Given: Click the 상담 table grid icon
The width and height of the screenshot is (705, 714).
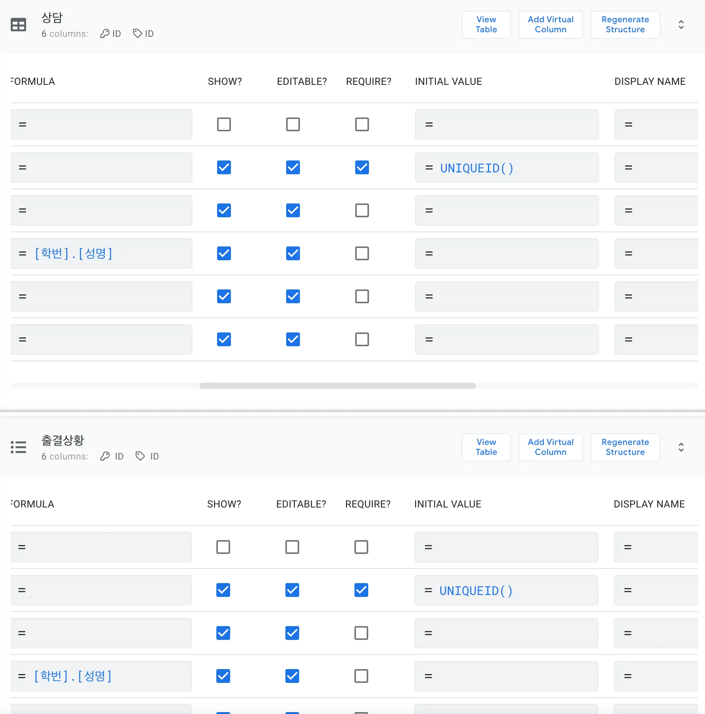Looking at the screenshot, I should (18, 25).
